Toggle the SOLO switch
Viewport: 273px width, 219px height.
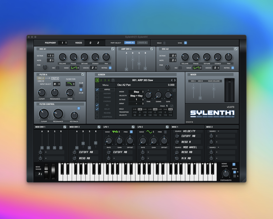pos(164,43)
